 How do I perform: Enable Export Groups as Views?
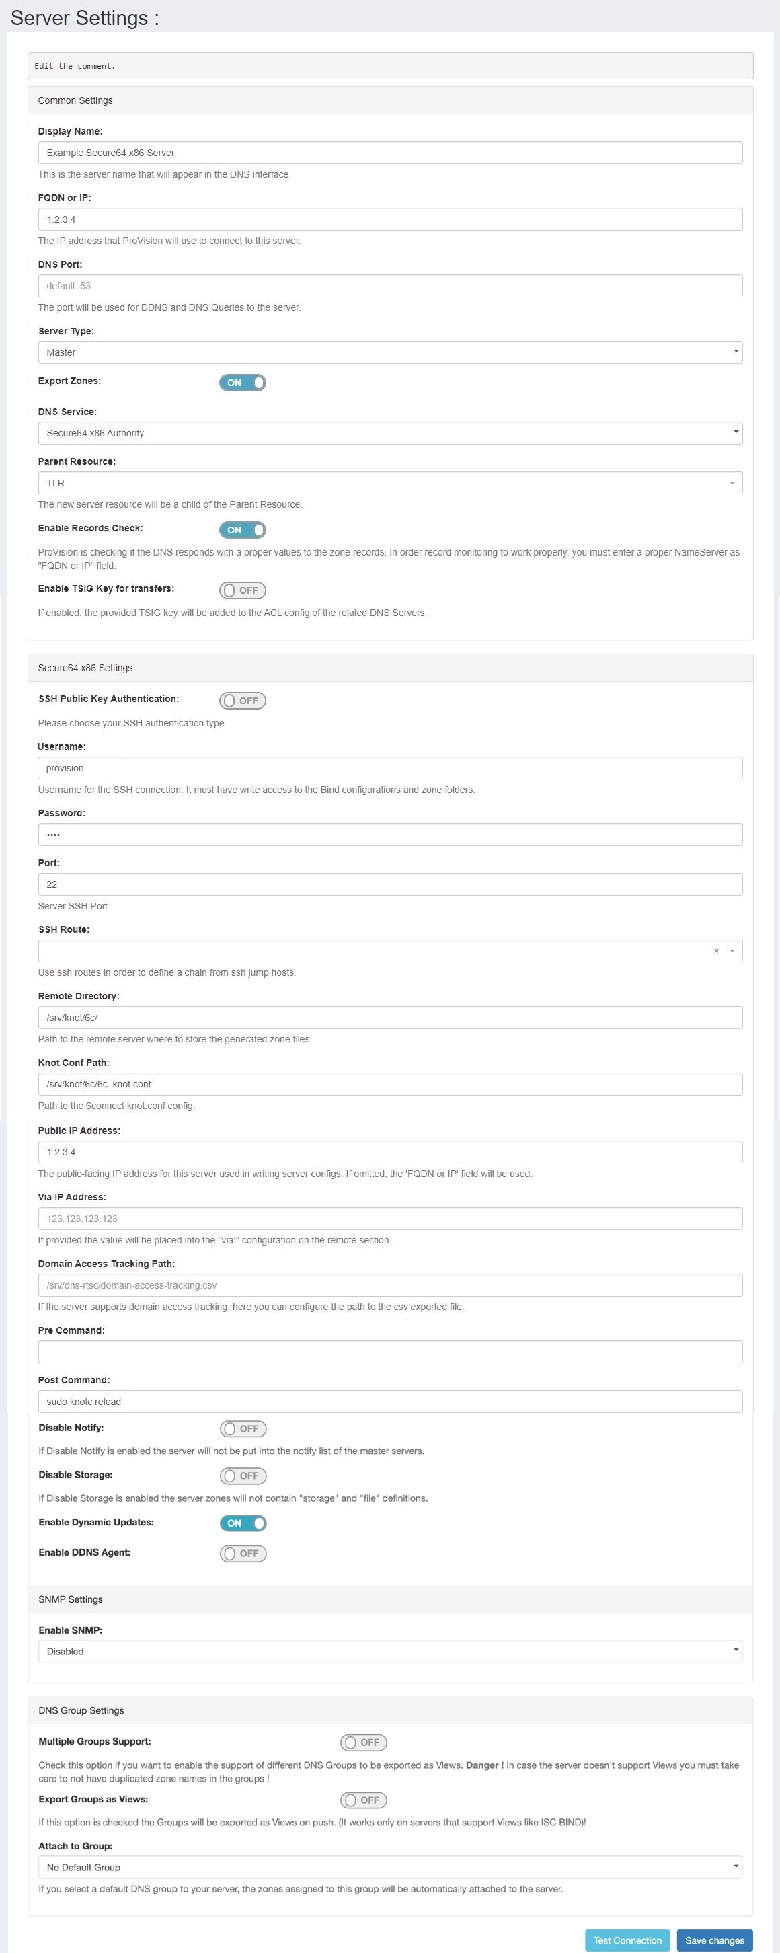pyautogui.click(x=363, y=1800)
